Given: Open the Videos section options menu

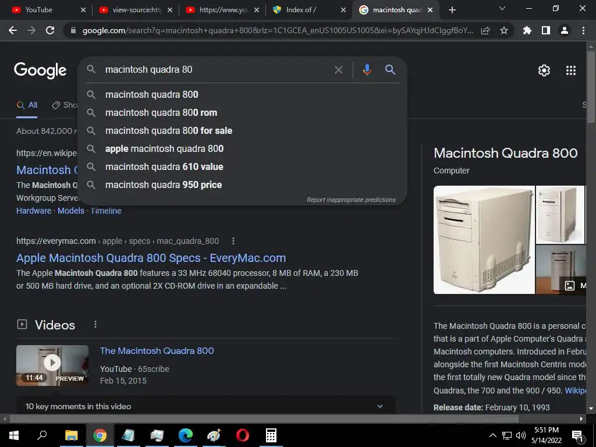Looking at the screenshot, I should coord(95,324).
